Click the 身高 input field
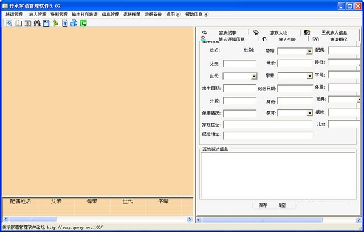Viewport: 364px width, 232px height. pyautogui.click(x=295, y=101)
